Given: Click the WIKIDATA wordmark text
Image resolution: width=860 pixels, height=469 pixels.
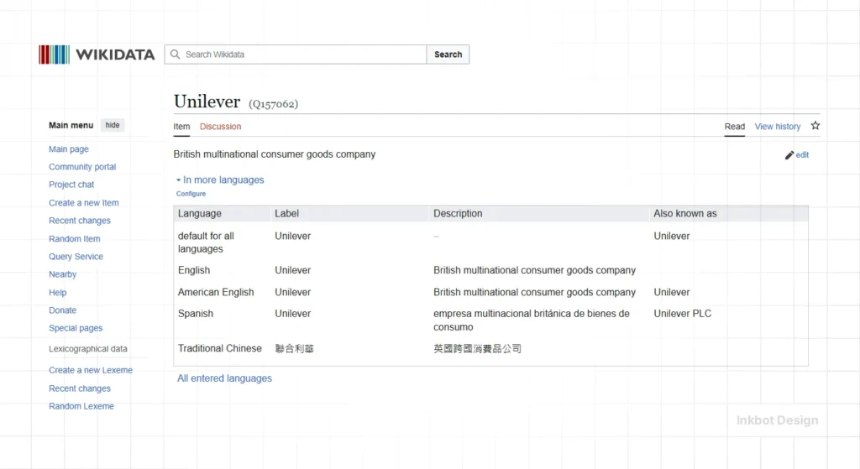Looking at the screenshot, I should tap(115, 55).
